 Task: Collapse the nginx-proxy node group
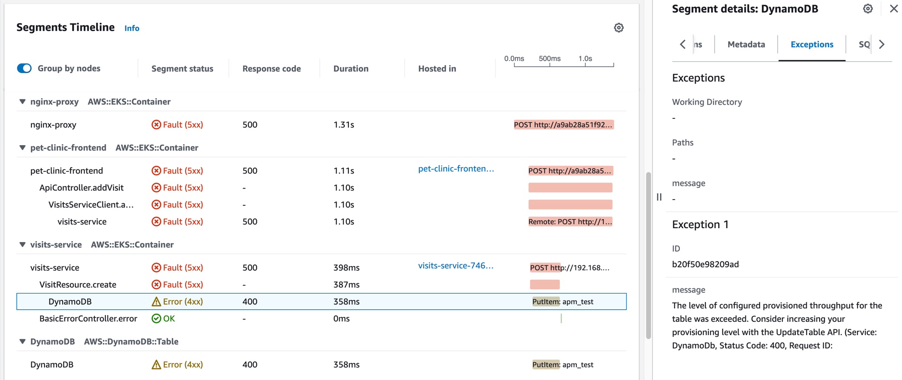click(x=22, y=102)
